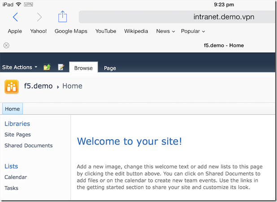
Task: Close the f5.demo - Home tab
Action: (6, 45)
